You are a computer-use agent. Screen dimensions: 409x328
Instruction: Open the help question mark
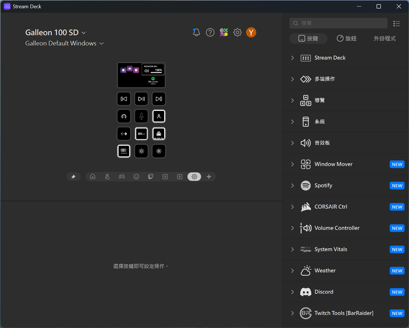coord(210,32)
